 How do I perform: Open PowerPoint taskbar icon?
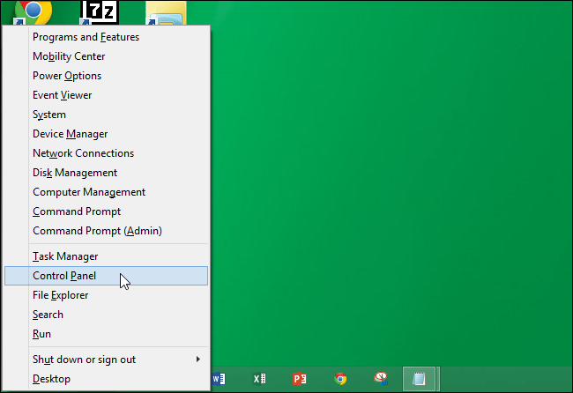[x=300, y=379]
